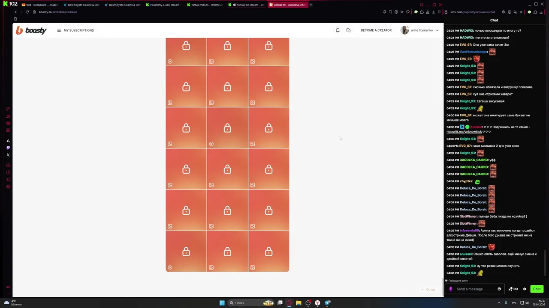Open the X icon in browser sidebar
The height and width of the screenshot is (308, 549).
(8, 155)
